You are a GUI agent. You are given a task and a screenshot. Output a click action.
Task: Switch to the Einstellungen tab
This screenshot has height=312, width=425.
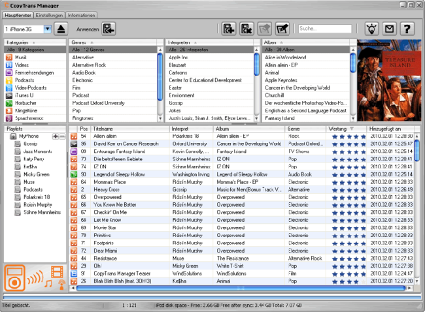pos(49,14)
